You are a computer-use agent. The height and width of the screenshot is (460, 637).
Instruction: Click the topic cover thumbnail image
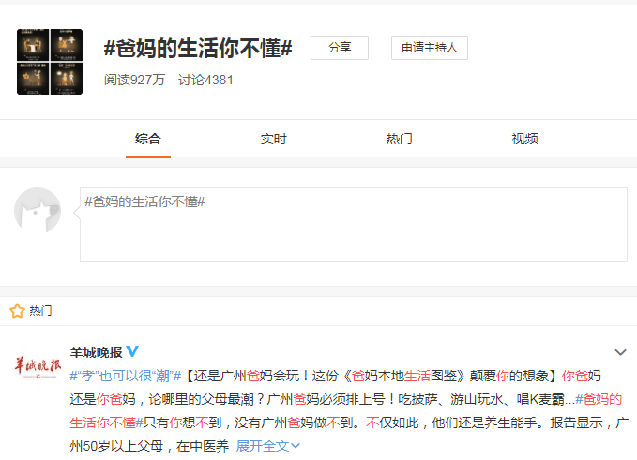pos(50,62)
